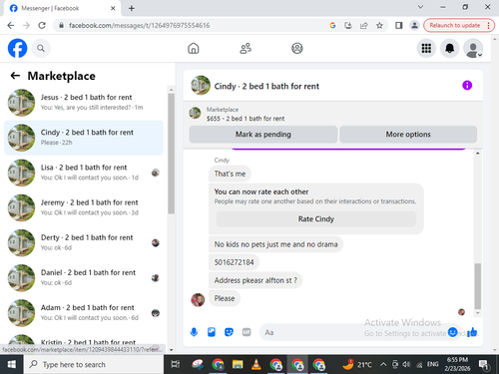Open the GIF picker icon
This screenshot has width=499, height=374.
pyautogui.click(x=247, y=332)
